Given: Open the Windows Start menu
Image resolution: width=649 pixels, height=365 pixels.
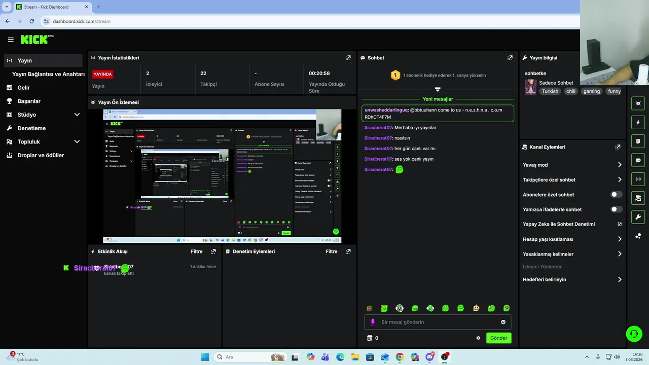Looking at the screenshot, I should coord(205,357).
